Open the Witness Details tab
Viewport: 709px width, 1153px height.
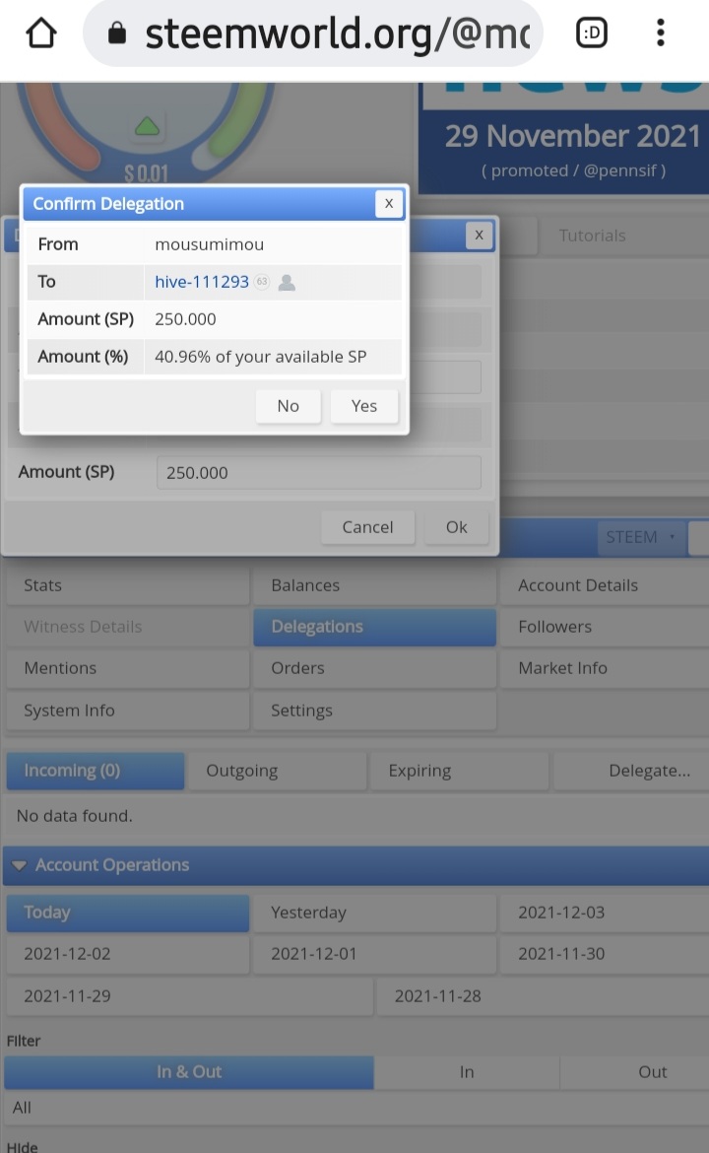tap(128, 627)
